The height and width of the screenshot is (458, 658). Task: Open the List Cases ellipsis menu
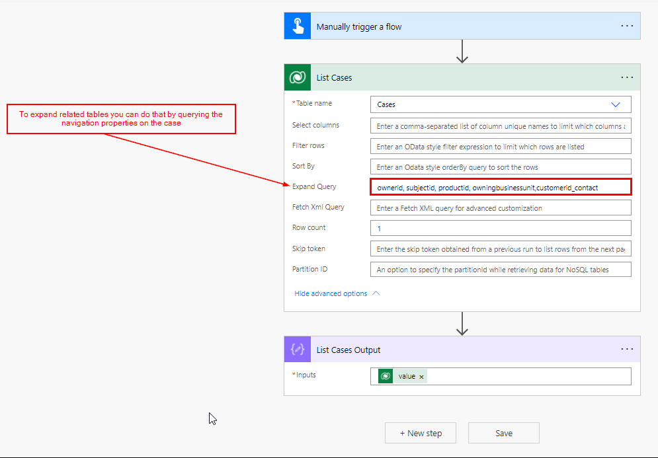[626, 77]
